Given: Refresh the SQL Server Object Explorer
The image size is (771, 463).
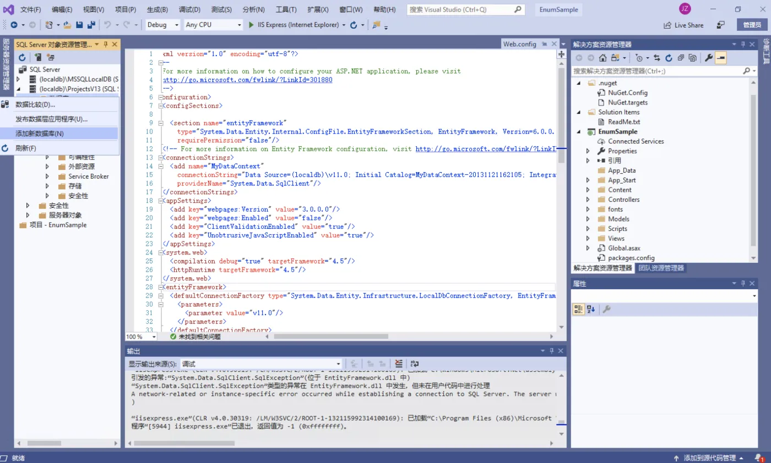Looking at the screenshot, I should 23,57.
